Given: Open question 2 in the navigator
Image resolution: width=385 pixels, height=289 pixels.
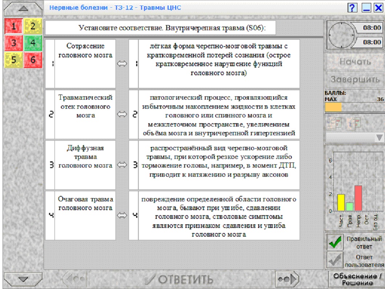Looking at the screenshot, I should [x=33, y=26].
